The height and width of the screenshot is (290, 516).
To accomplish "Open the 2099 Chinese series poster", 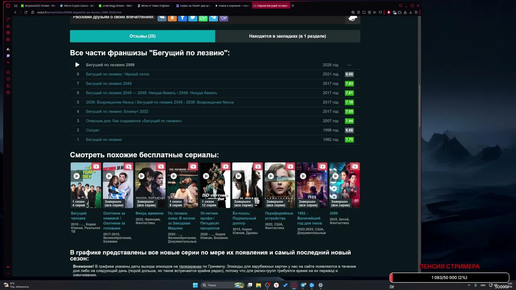I will (x=345, y=185).
